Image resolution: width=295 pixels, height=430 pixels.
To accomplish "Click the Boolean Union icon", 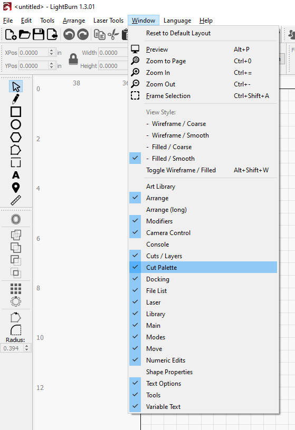I will click(x=16, y=248).
